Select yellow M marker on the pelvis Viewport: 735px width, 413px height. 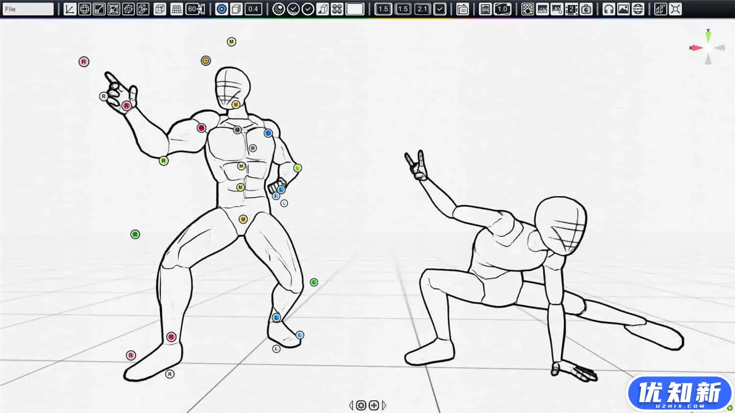243,219
